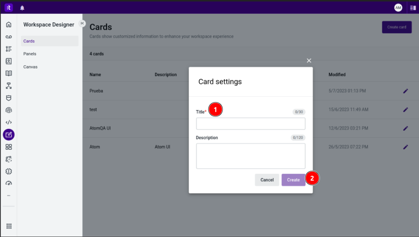Collapse the Workspace Designer side panel

(x=82, y=23)
